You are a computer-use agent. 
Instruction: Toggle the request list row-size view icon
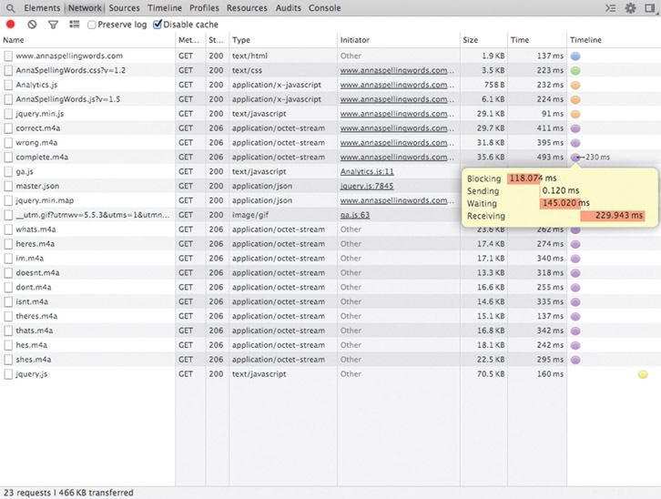(x=75, y=25)
